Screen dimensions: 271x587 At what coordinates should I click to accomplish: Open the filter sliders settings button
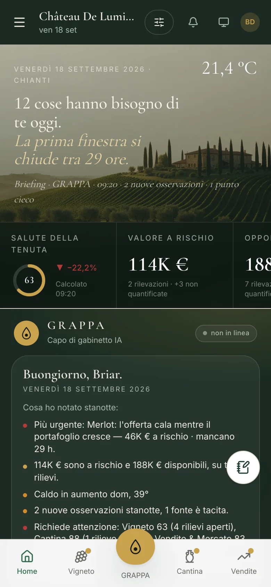tap(159, 22)
